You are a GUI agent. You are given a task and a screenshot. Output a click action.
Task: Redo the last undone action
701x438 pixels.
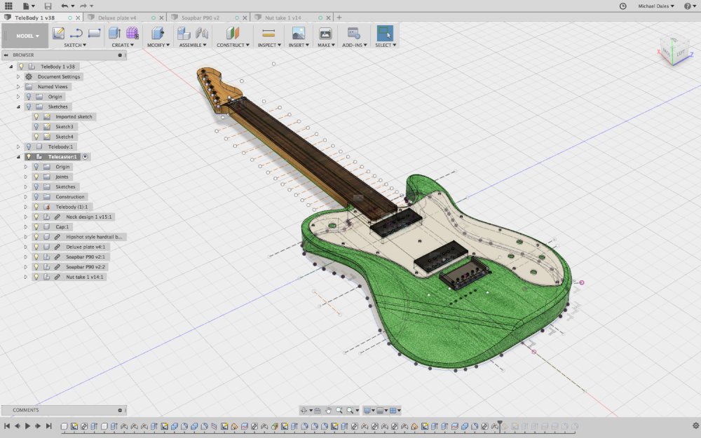[83, 6]
